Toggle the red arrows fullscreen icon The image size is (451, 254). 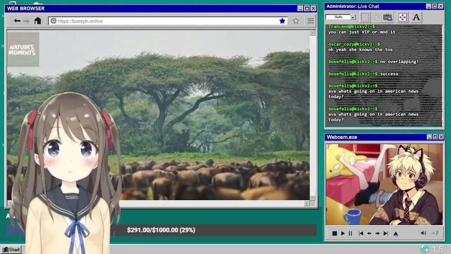402,17
